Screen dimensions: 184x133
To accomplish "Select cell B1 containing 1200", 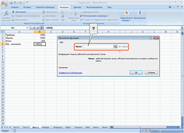I will [x=40, y=35].
